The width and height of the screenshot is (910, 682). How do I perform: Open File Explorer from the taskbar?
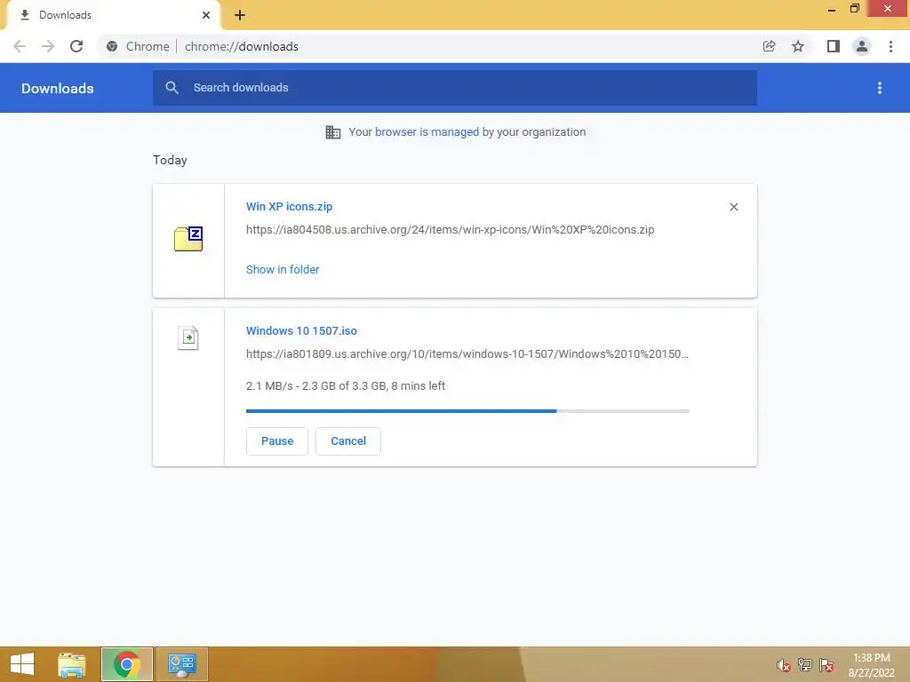(72, 664)
